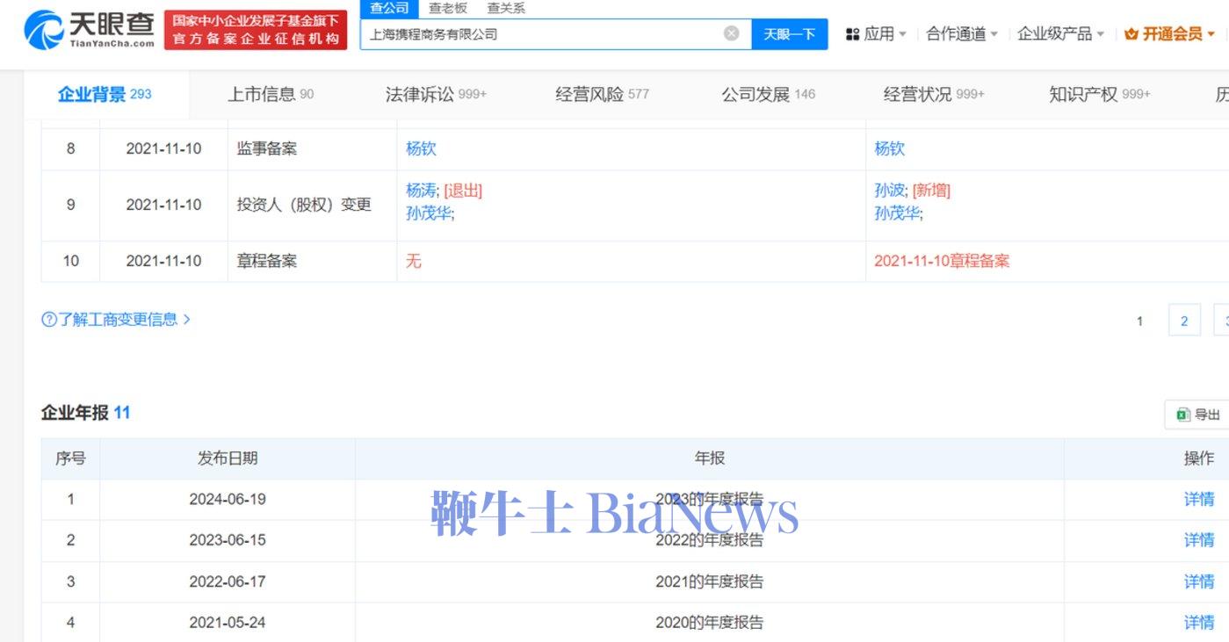
Task: Click the Excel icon on 导出 button
Action: coord(1182,415)
